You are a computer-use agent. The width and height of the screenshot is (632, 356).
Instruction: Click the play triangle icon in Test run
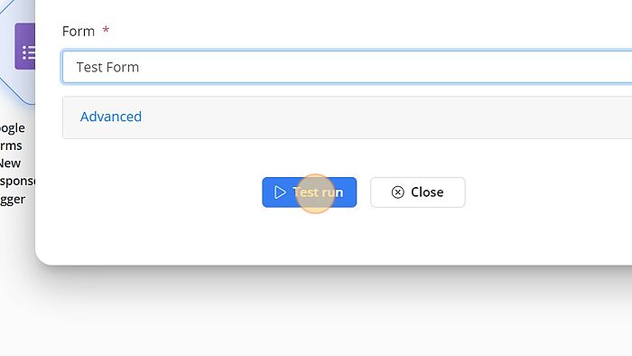point(280,192)
